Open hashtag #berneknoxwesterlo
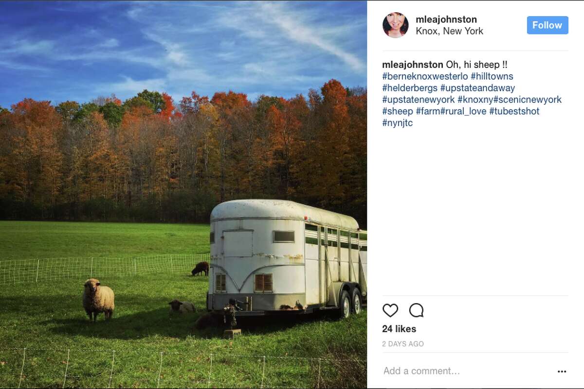 point(425,76)
